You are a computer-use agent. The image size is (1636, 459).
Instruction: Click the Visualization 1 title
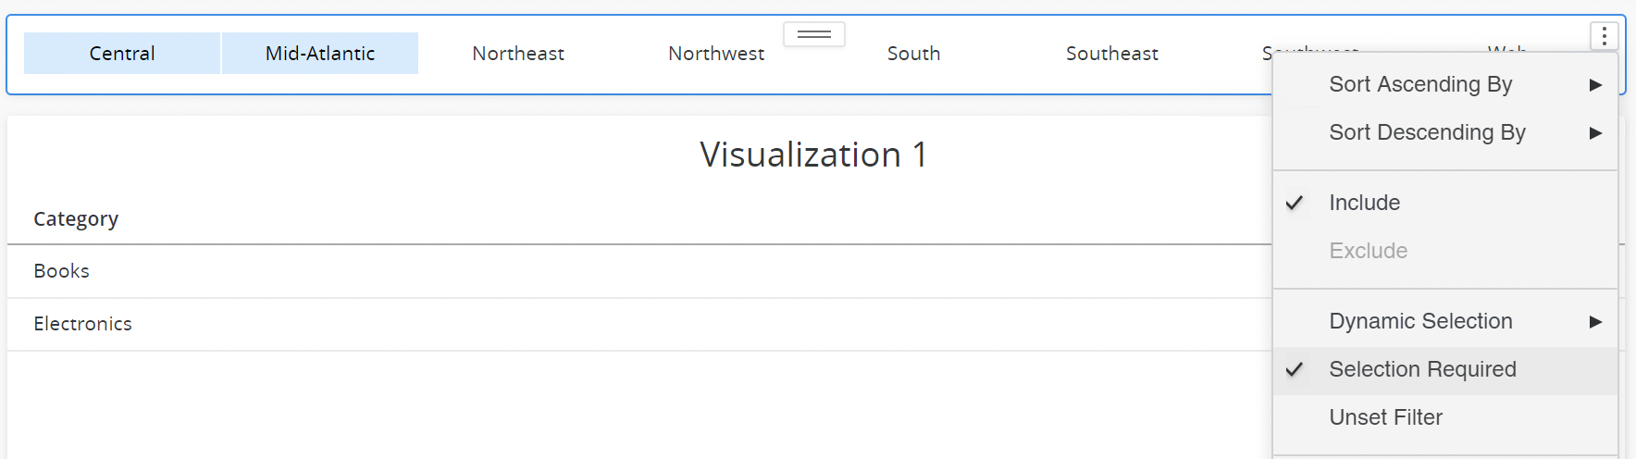pos(813,155)
